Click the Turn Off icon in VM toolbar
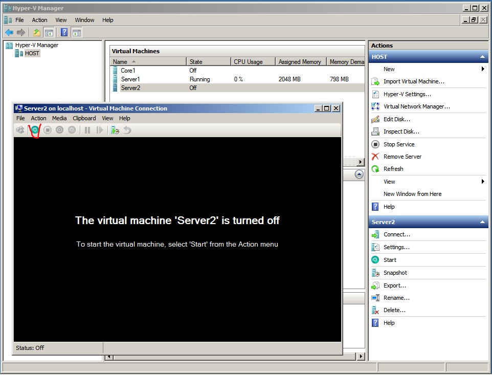Screen dimensions: 492x375 click(48, 130)
